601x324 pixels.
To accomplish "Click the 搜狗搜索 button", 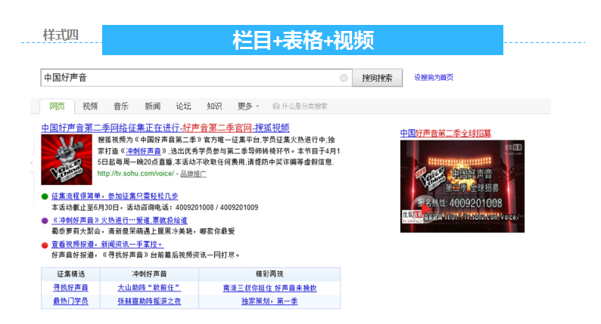I will click(x=377, y=78).
